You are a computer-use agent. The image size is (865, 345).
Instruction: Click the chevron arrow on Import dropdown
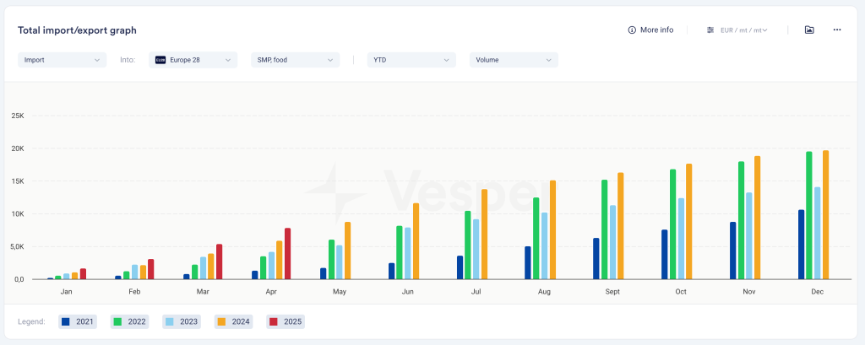click(97, 60)
